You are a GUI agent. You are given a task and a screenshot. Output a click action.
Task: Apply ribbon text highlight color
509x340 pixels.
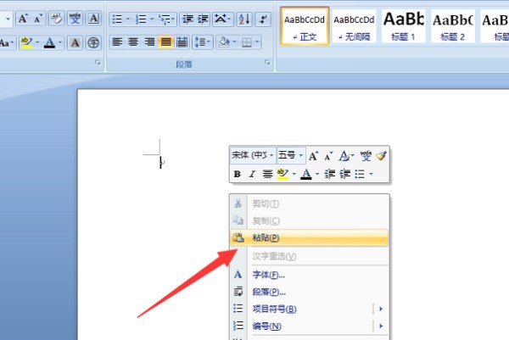pyautogui.click(x=26, y=42)
